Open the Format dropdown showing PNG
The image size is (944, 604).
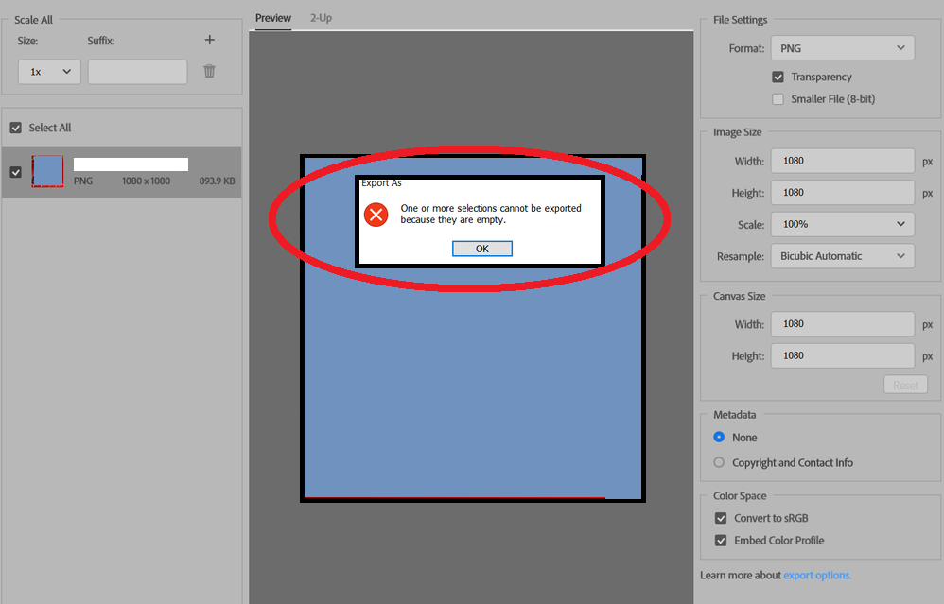tap(842, 47)
